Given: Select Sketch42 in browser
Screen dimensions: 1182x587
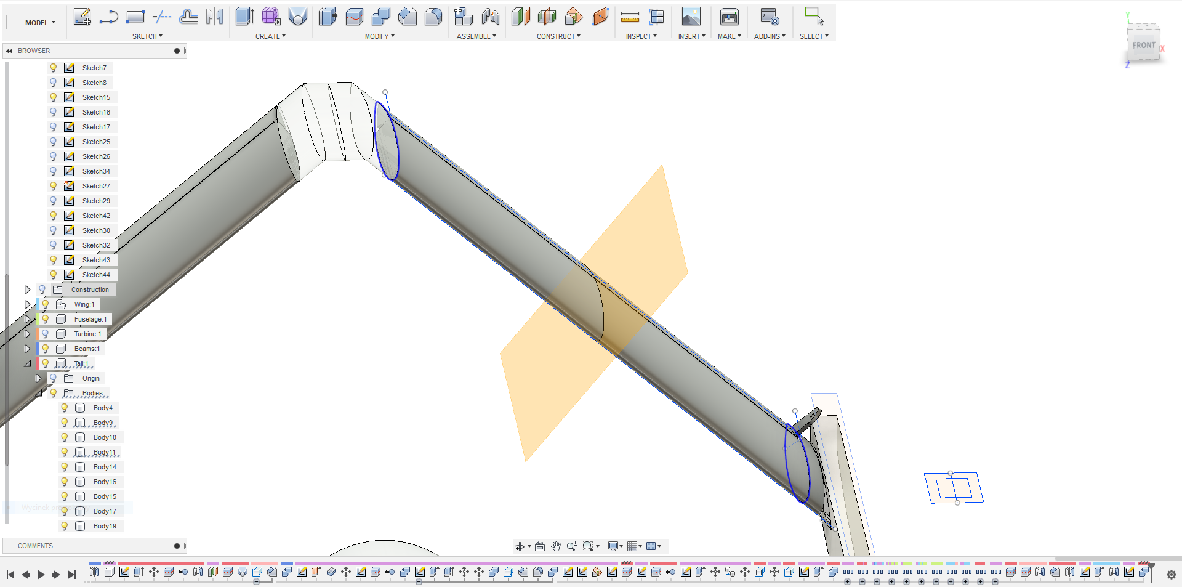Looking at the screenshot, I should pyautogui.click(x=96, y=216).
